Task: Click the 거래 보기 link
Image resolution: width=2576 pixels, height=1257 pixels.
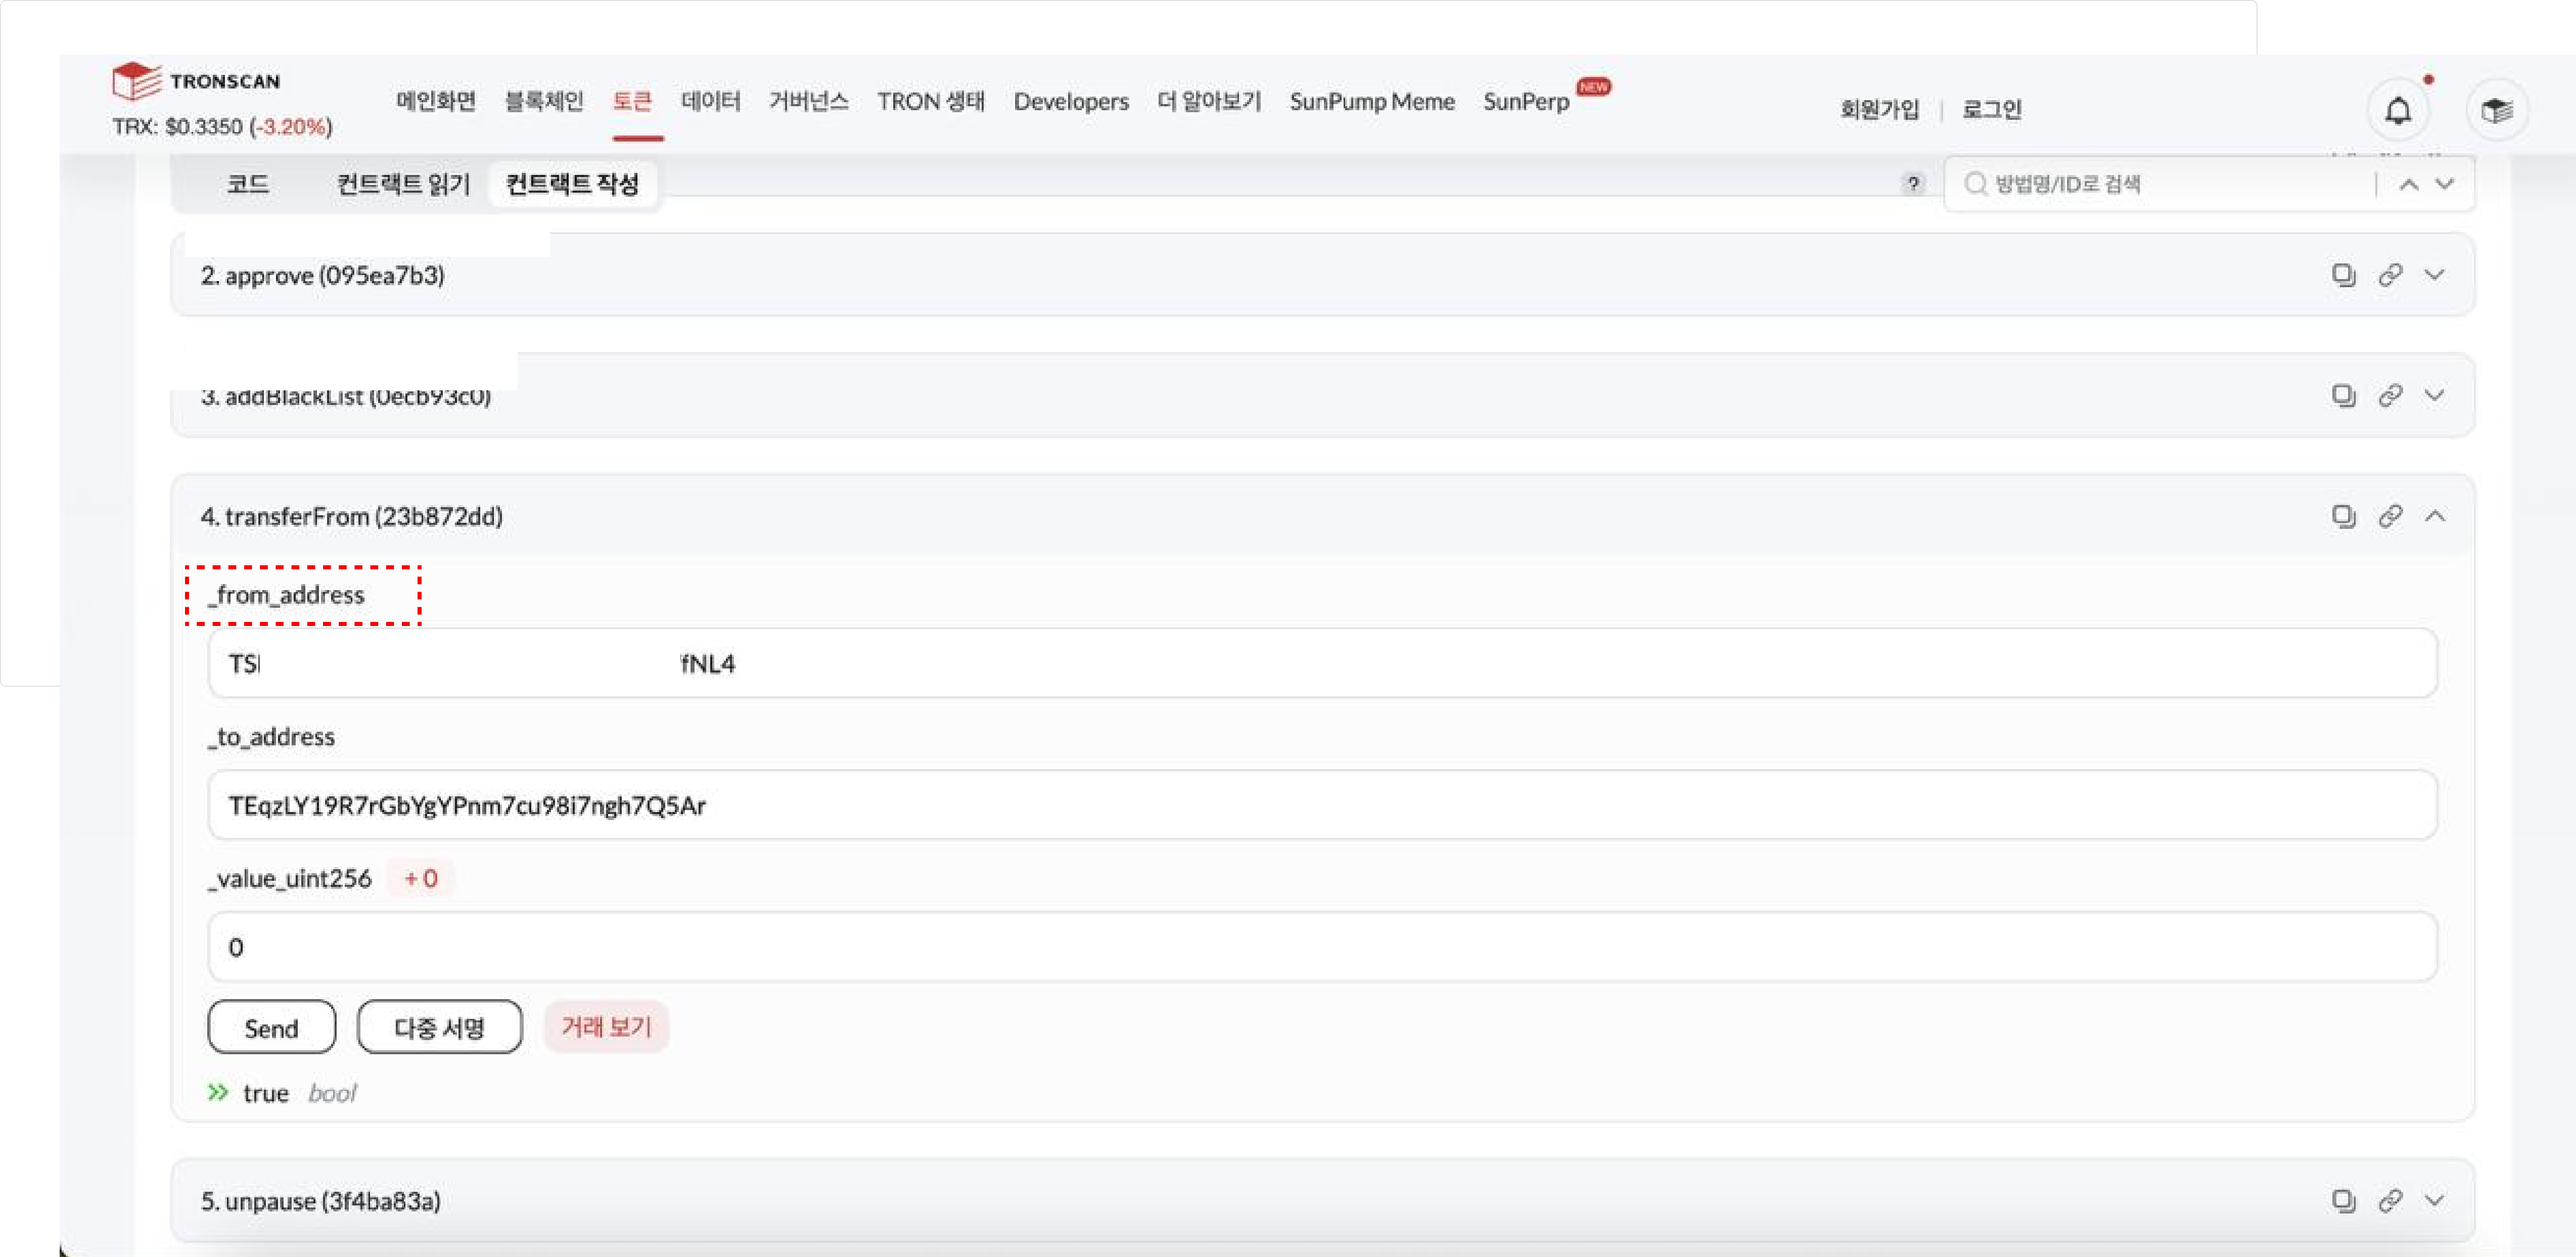Action: [606, 1027]
